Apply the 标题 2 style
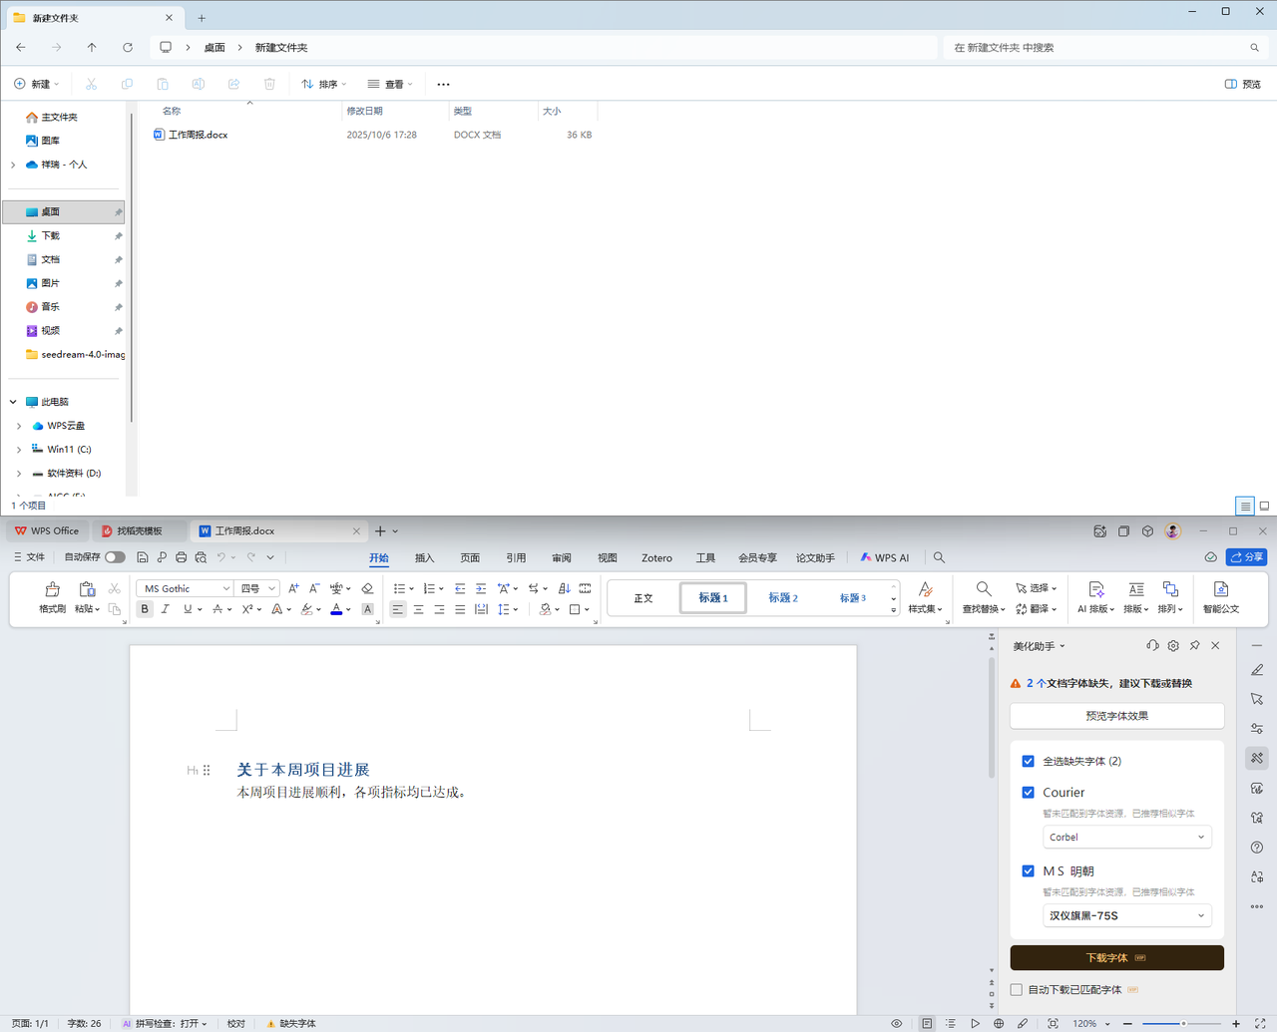The image size is (1277, 1032). (783, 597)
